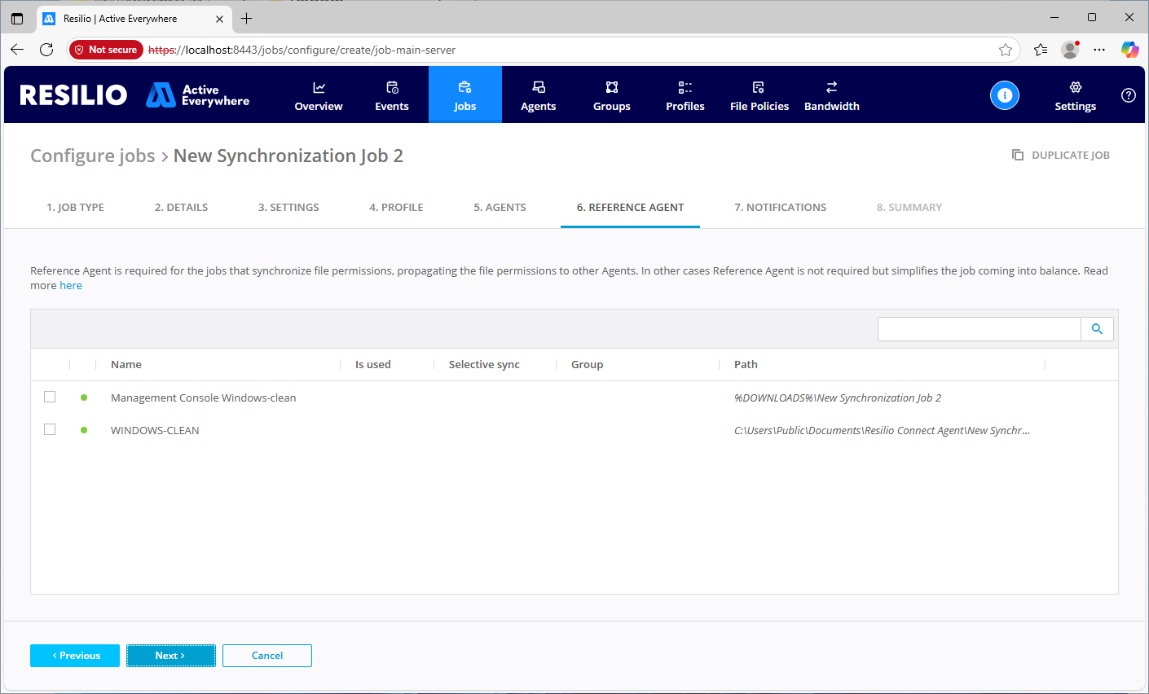
Task: Open the Overview dashboard icon
Action: click(319, 88)
